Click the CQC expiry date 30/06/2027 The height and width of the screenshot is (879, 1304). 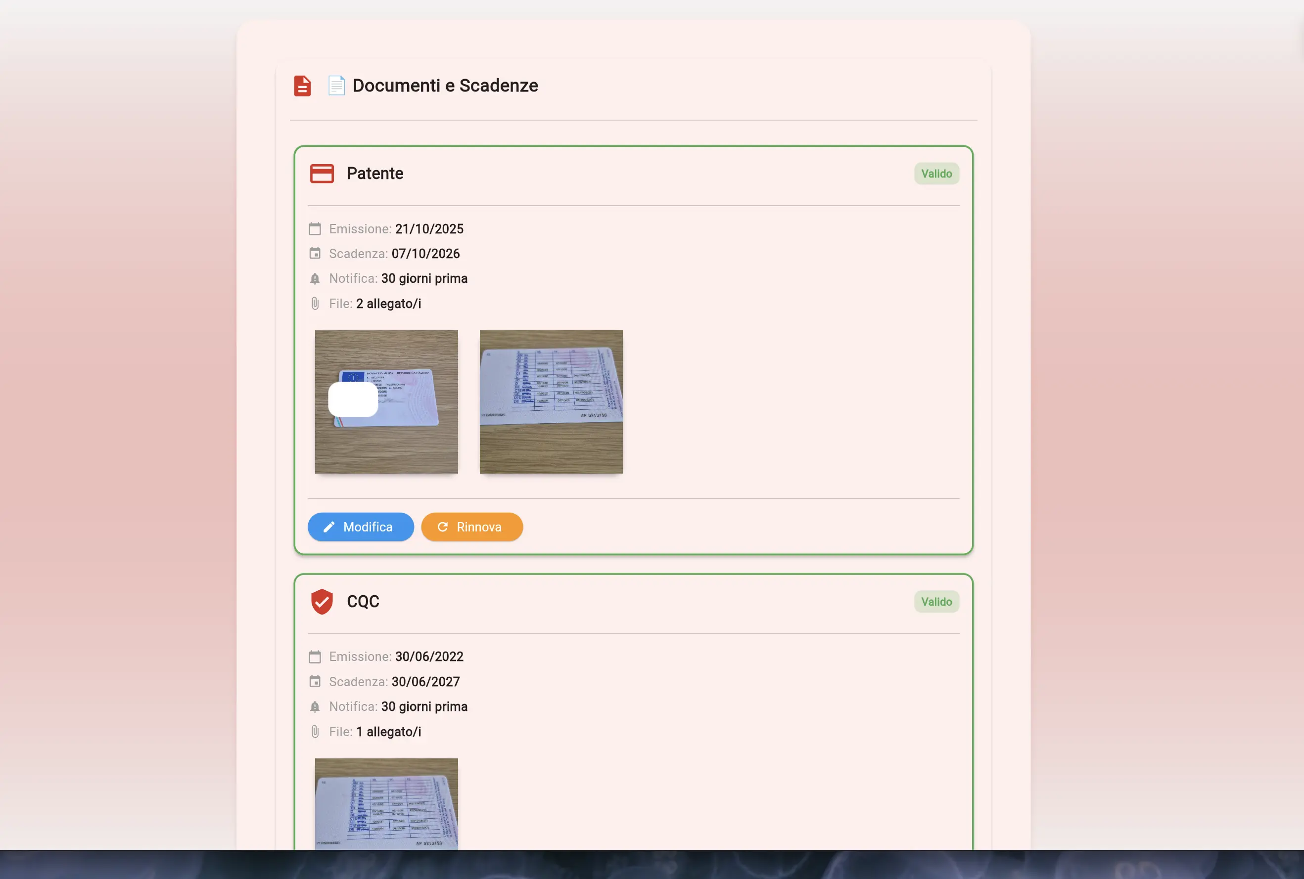(426, 682)
